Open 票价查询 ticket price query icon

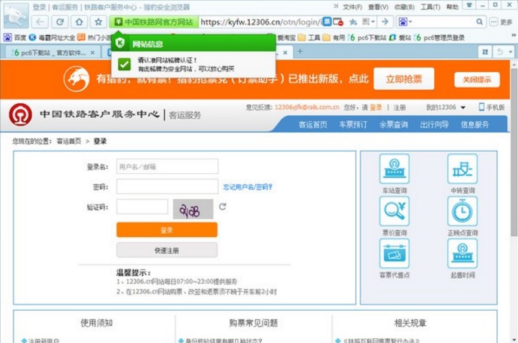pos(394,211)
